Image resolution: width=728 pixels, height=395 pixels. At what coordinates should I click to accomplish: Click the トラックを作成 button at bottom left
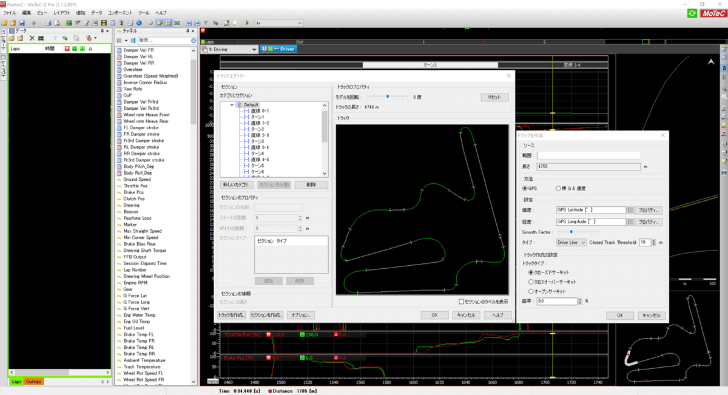[232, 315]
